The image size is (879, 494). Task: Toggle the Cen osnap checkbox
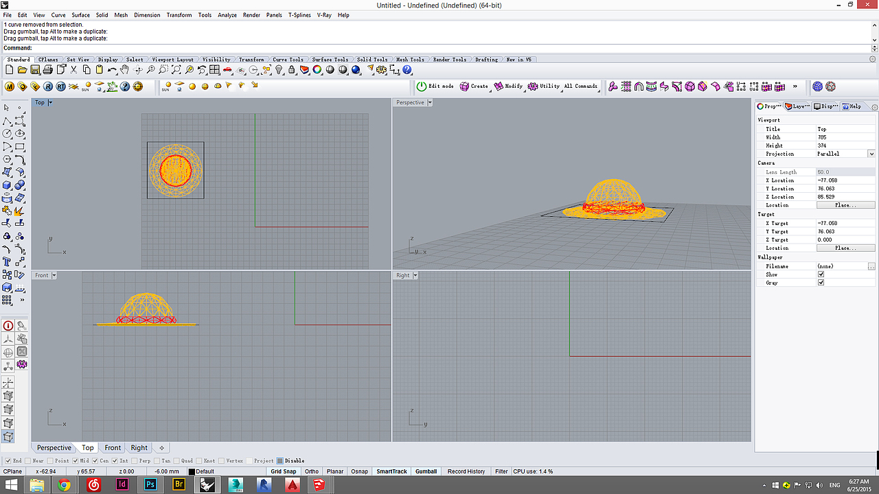95,461
